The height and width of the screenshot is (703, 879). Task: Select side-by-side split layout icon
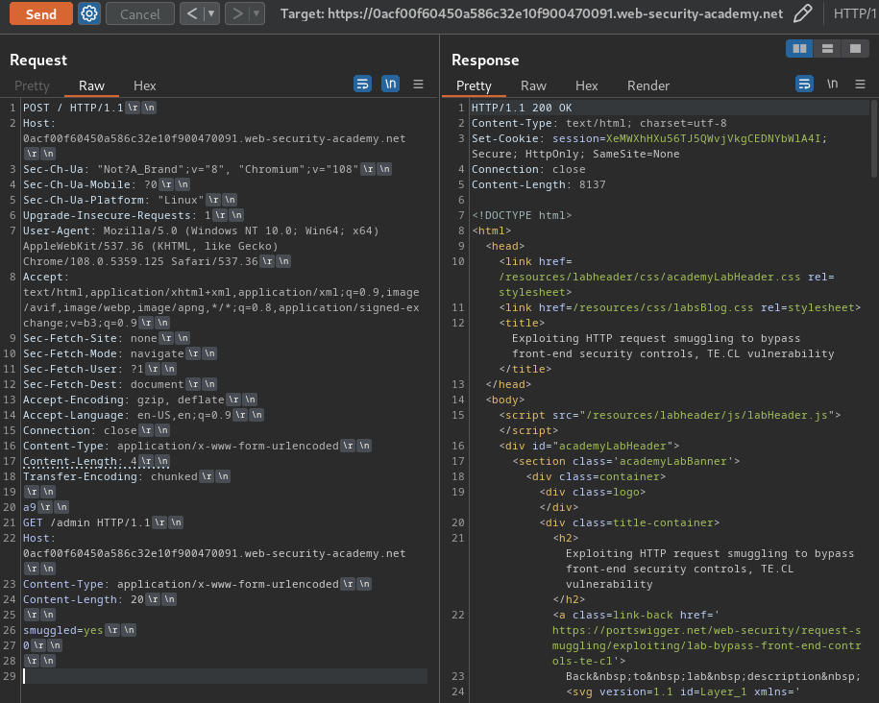[799, 49]
